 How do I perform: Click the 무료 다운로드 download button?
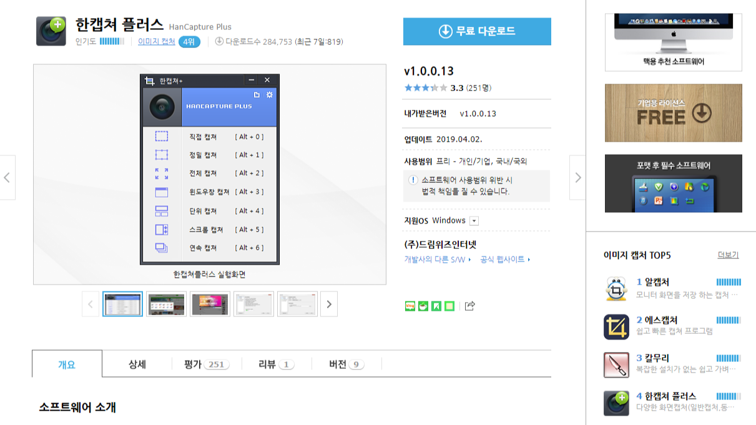point(477,31)
